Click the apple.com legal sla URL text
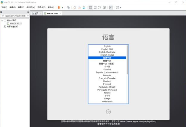This screenshot has width=186, height=127. tap(138, 121)
